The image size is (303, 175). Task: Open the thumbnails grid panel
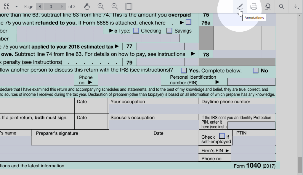pyautogui.click(x=7, y=7)
